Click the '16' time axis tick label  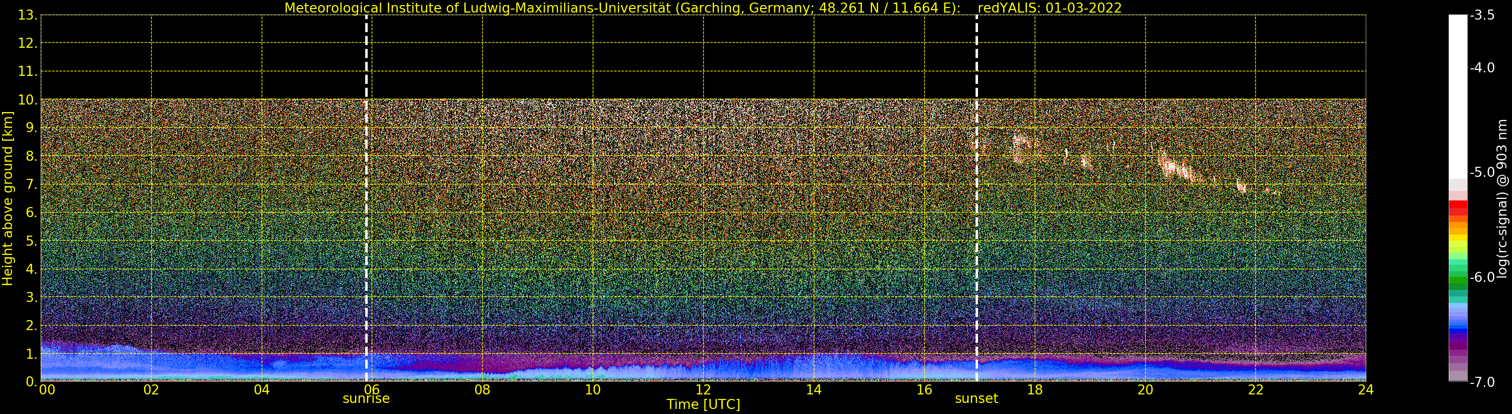tap(924, 389)
